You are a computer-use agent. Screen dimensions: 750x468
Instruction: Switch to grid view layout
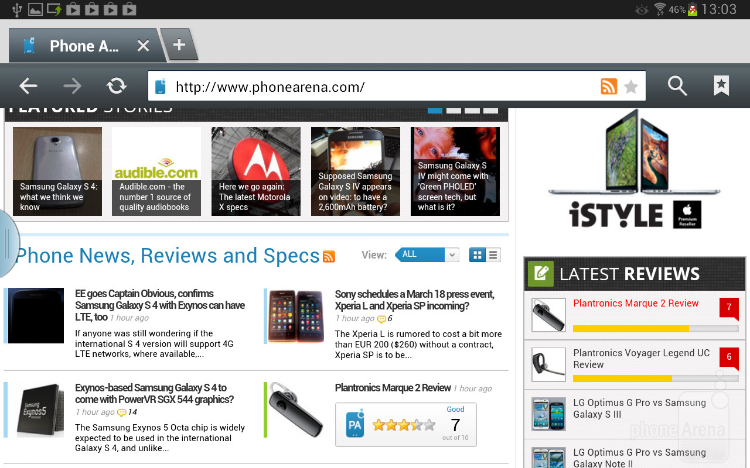tap(478, 255)
